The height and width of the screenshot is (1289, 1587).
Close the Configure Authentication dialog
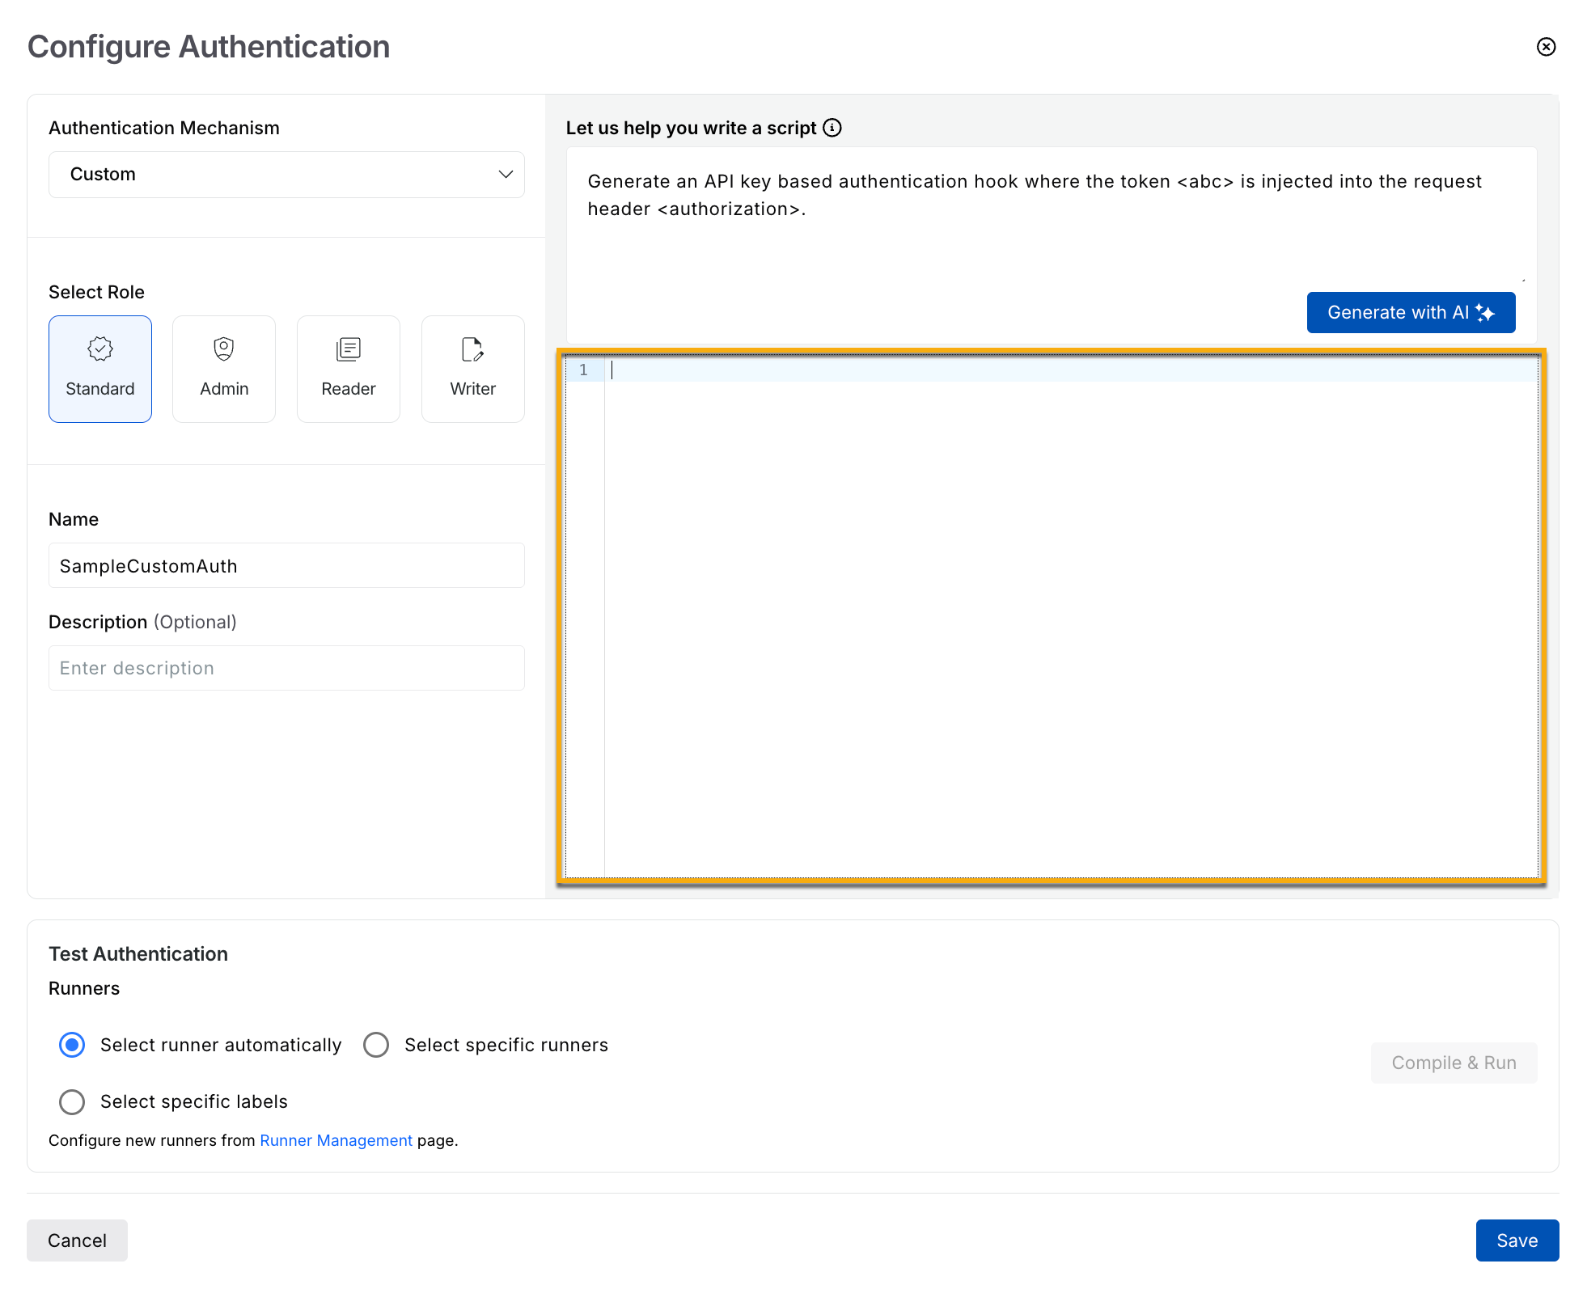click(1546, 47)
